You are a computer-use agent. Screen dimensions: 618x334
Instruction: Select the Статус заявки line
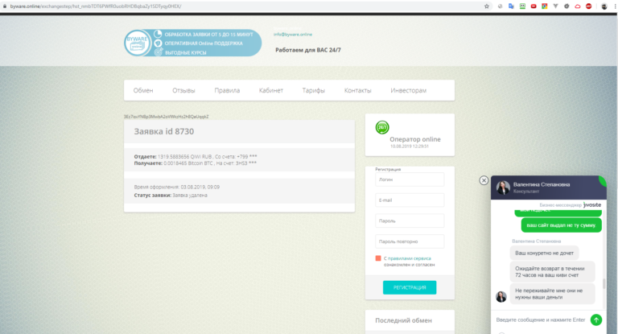pyautogui.click(x=171, y=196)
